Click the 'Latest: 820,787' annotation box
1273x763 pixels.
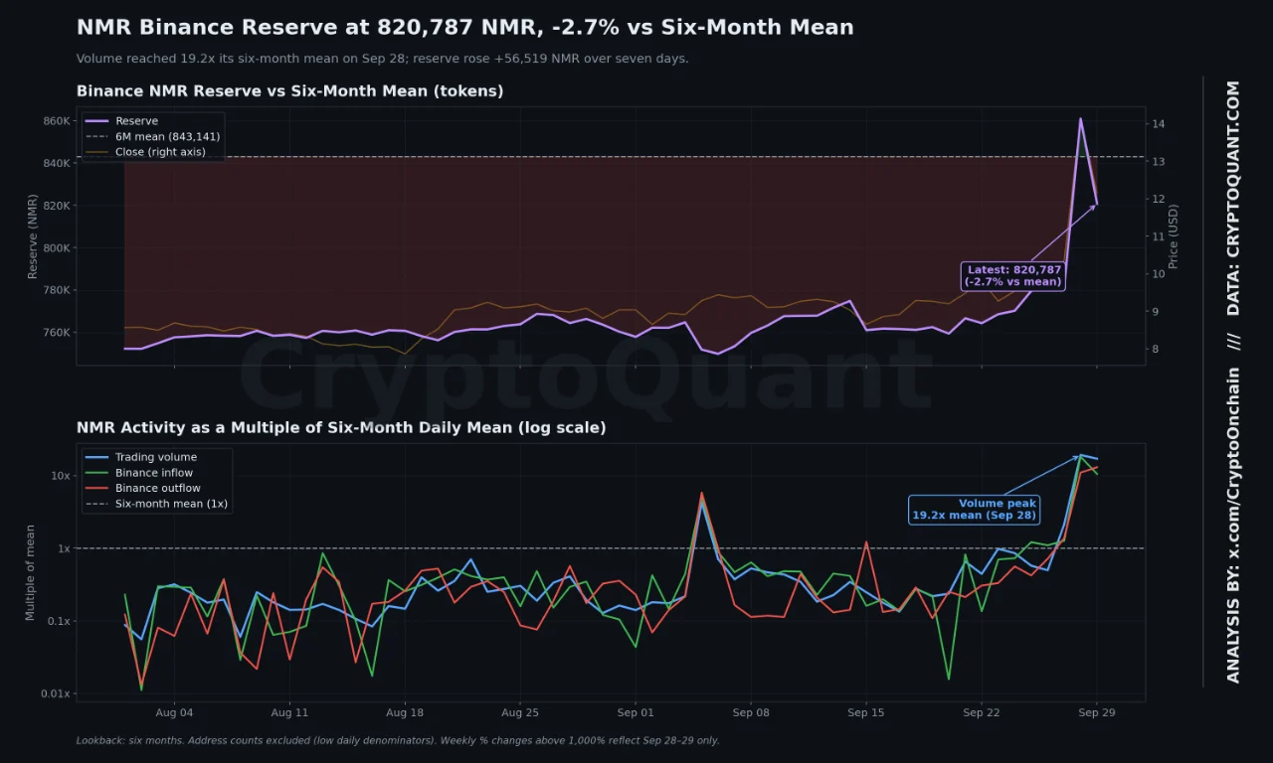(1013, 276)
